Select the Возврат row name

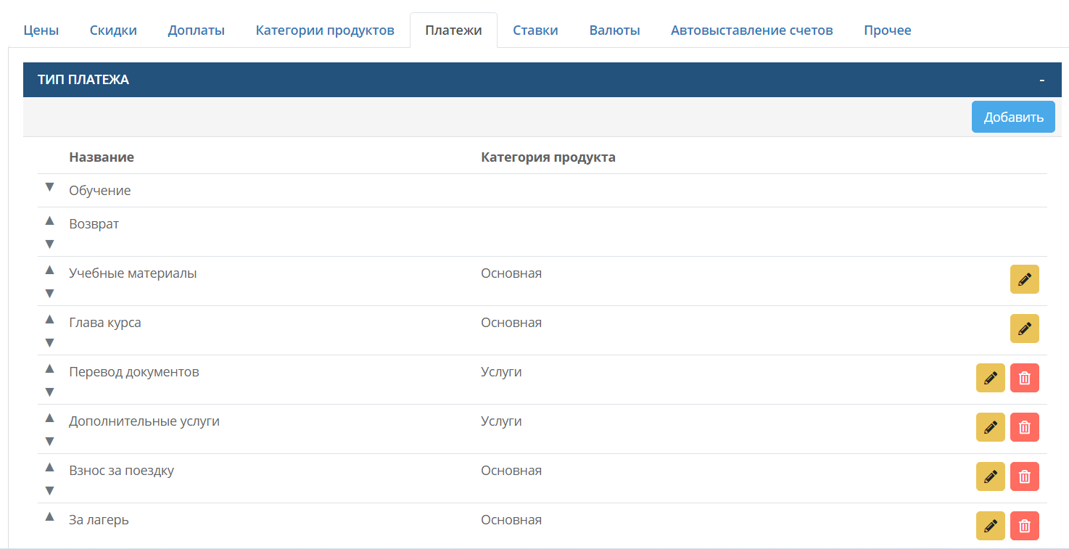click(94, 224)
